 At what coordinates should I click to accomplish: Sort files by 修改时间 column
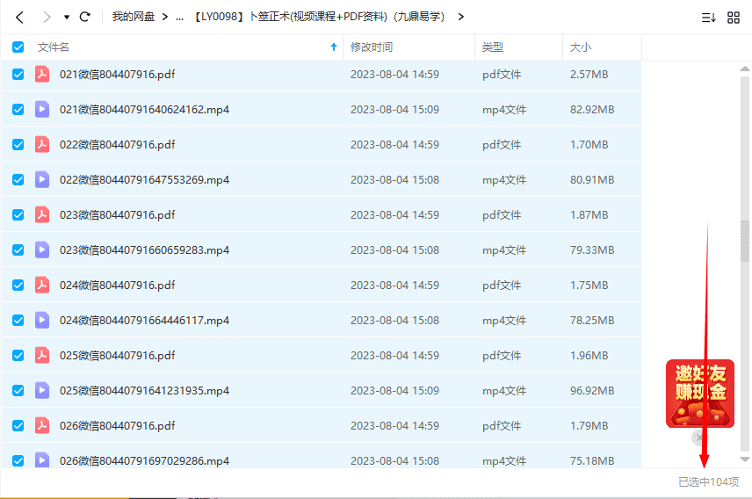[372, 47]
